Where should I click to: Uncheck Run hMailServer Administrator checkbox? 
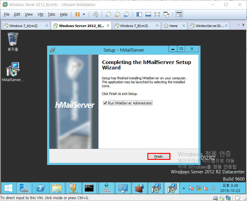pyautogui.click(x=105, y=103)
